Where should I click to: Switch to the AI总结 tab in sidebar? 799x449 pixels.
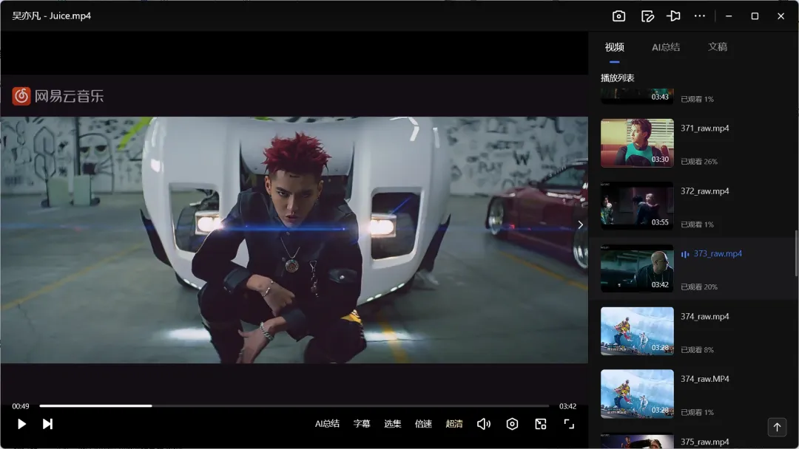tap(666, 47)
